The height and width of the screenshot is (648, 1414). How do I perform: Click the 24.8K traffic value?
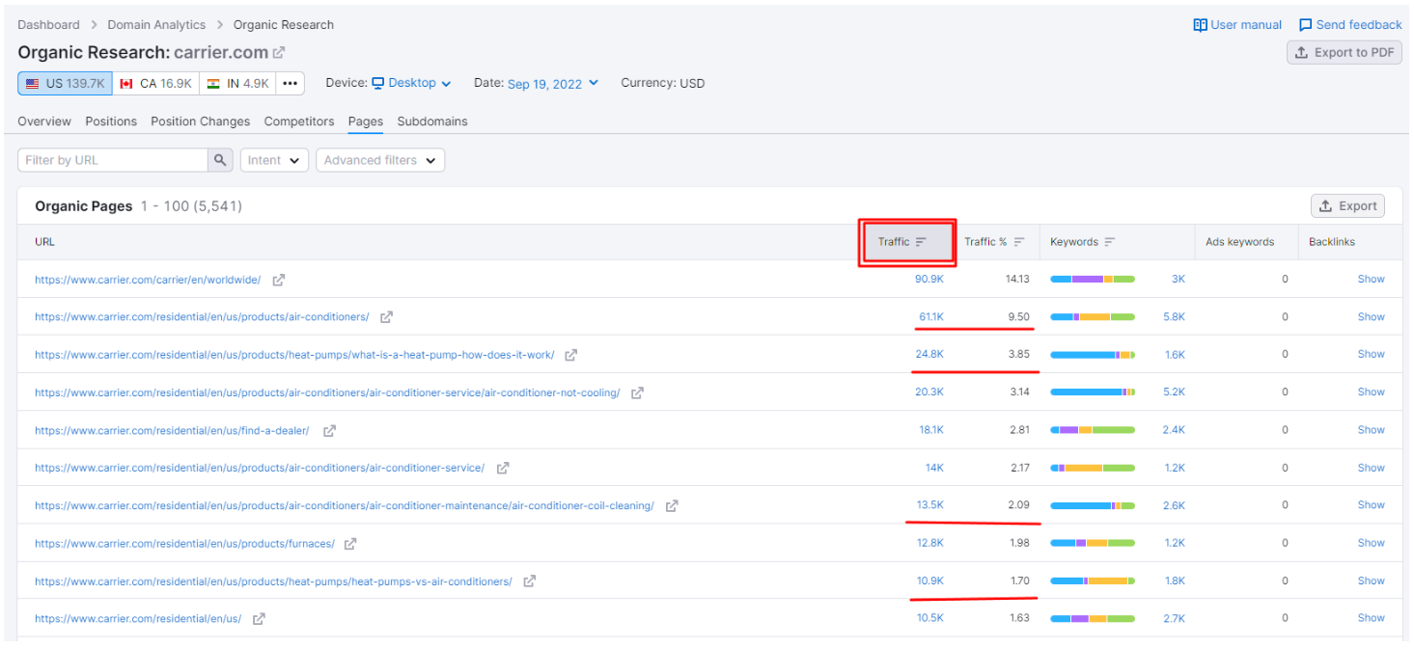click(929, 354)
